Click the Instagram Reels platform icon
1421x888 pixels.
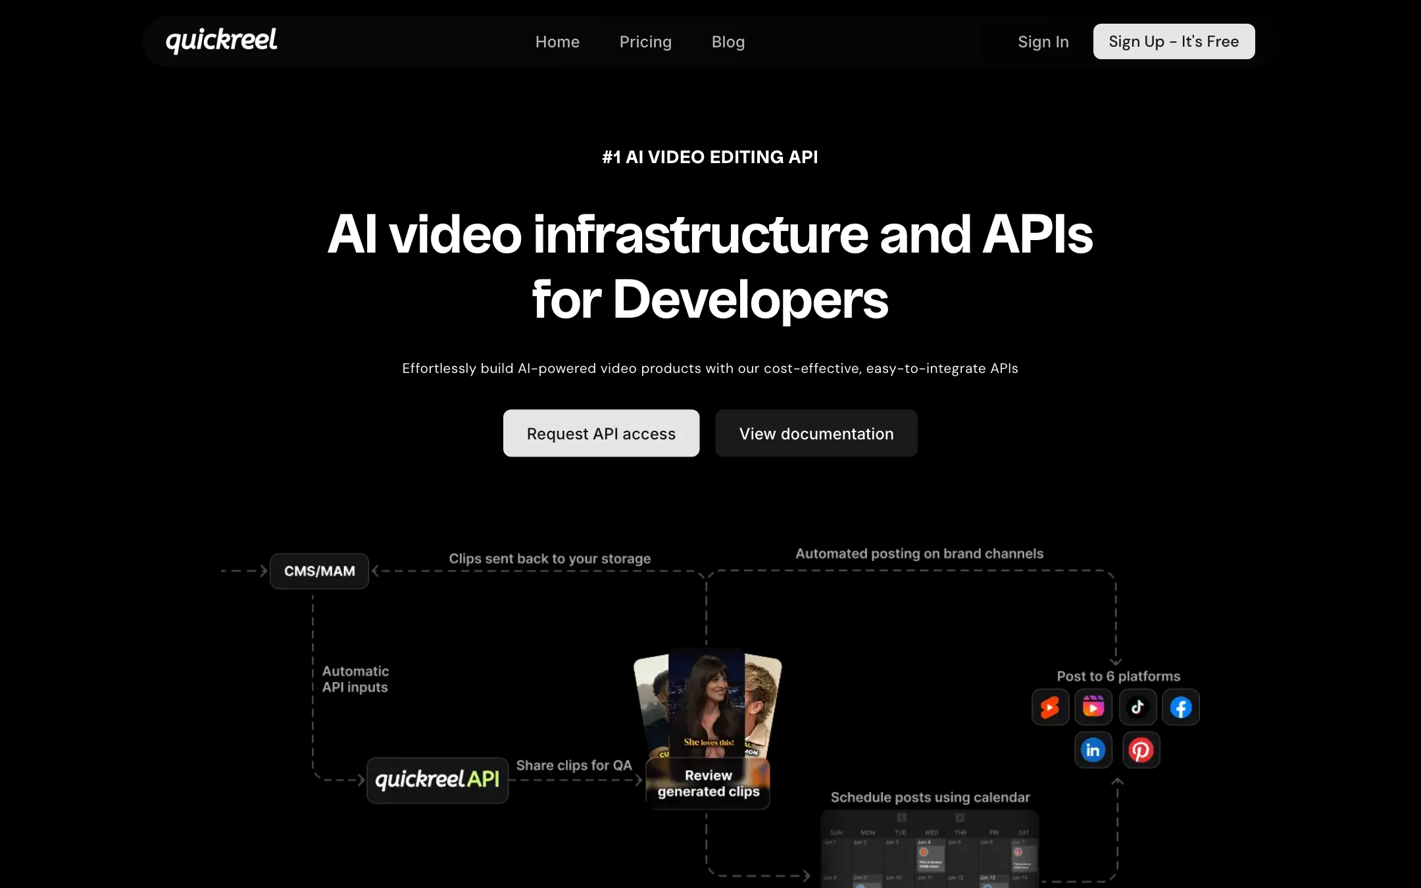click(x=1093, y=707)
